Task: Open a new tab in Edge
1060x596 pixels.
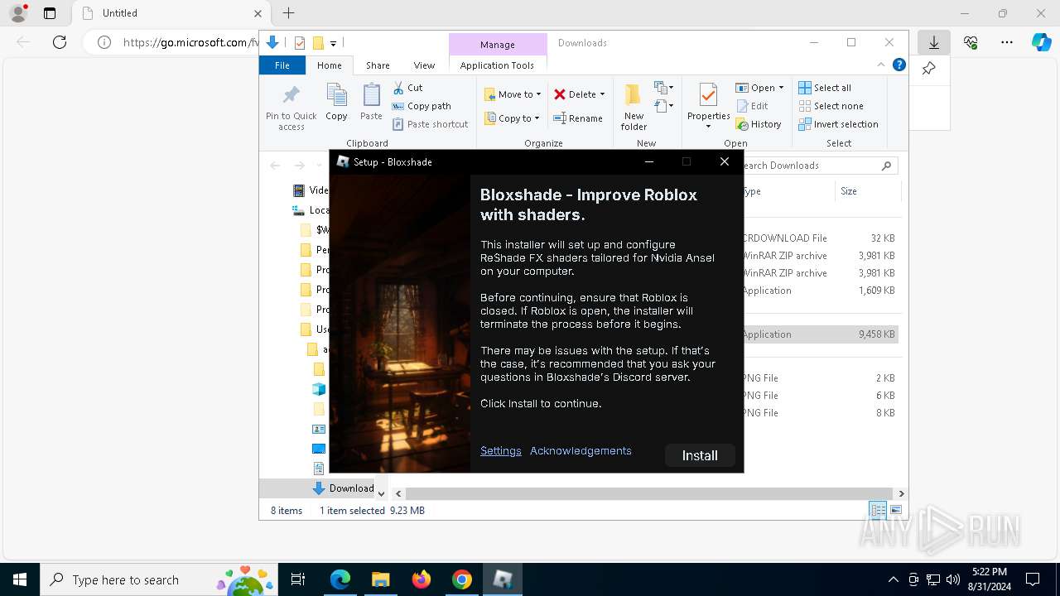Action: click(x=288, y=13)
